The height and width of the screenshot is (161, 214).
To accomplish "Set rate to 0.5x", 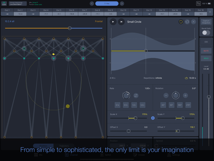I will coord(126,105).
